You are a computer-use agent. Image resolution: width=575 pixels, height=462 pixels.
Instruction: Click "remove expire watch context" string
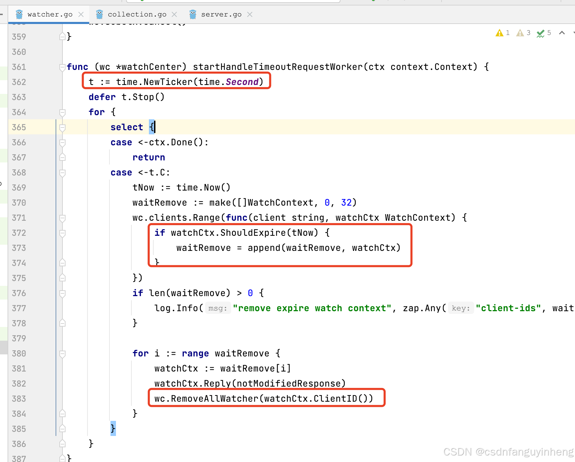point(312,308)
